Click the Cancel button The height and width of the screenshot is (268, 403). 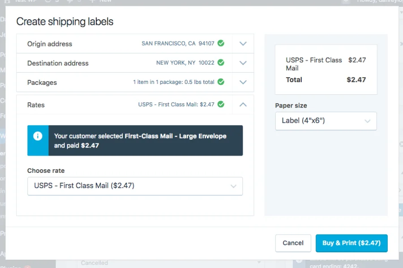click(293, 243)
